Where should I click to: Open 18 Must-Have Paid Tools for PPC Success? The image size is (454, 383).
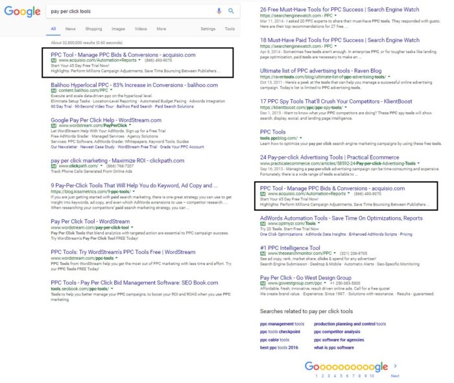[340, 40]
